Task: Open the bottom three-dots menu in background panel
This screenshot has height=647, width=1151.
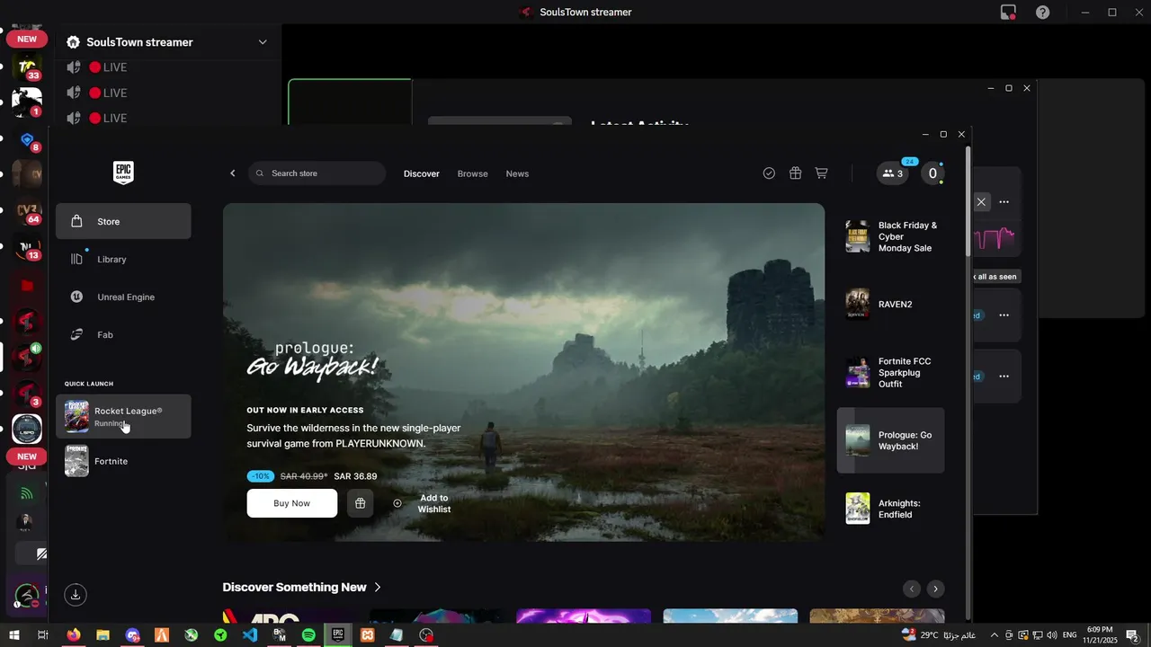Action: click(1004, 377)
